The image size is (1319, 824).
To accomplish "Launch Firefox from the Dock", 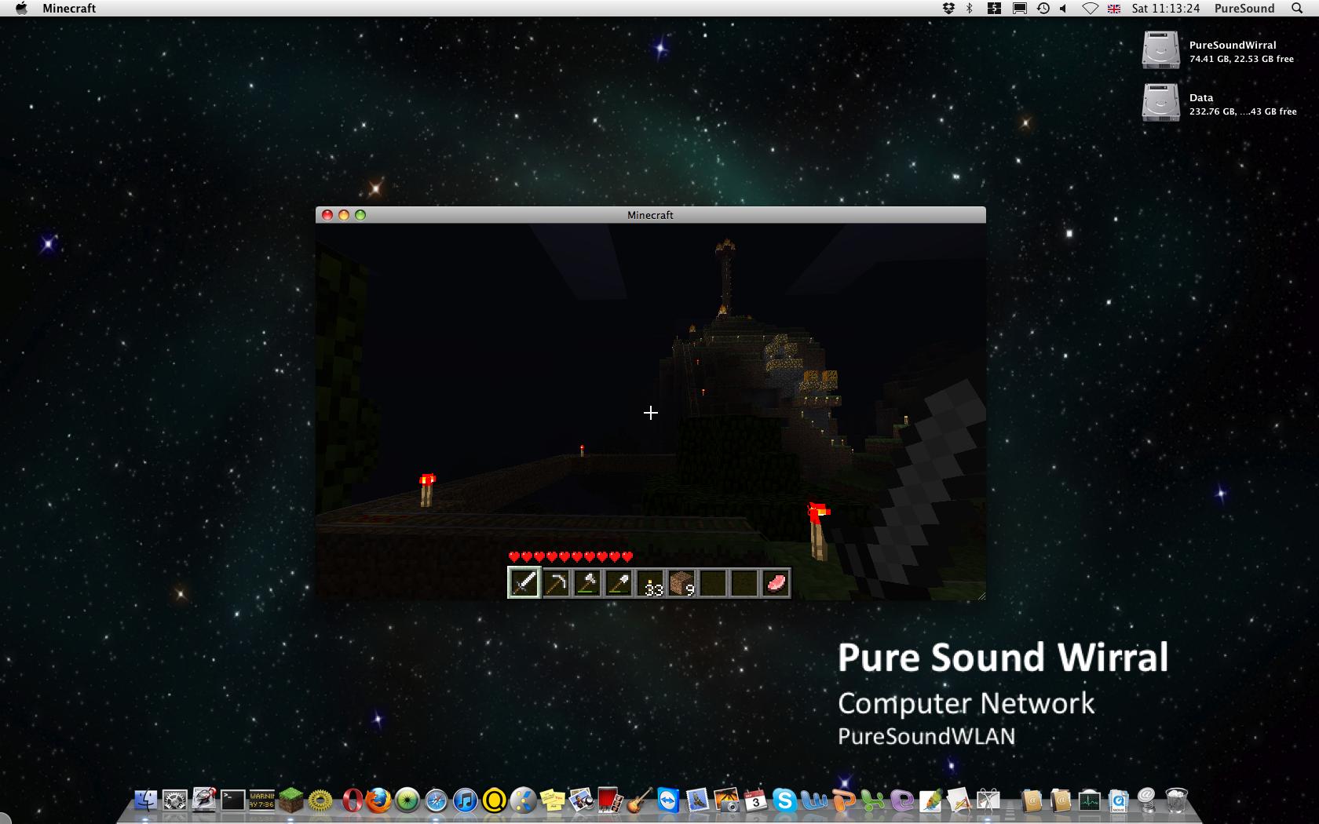I will [x=378, y=800].
